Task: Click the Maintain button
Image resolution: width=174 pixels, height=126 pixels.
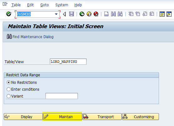Action: pyautogui.click(x=62, y=117)
